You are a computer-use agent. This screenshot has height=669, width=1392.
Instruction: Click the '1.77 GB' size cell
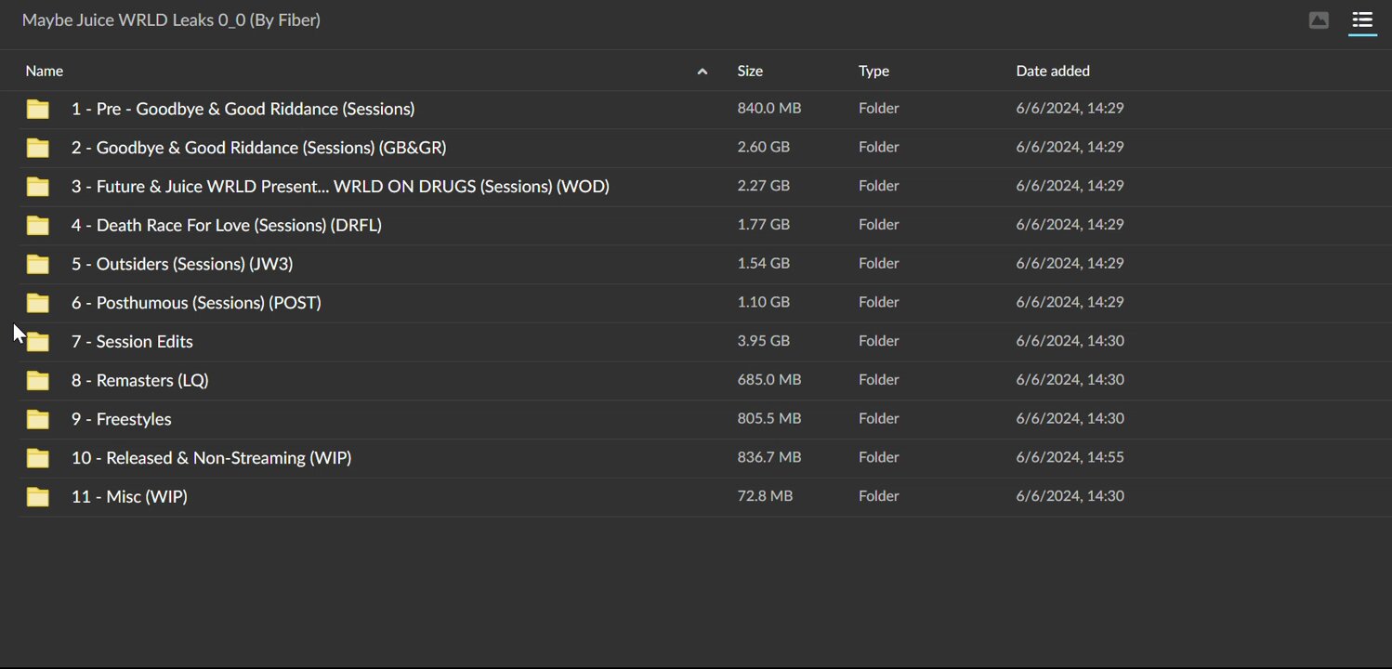tap(763, 224)
